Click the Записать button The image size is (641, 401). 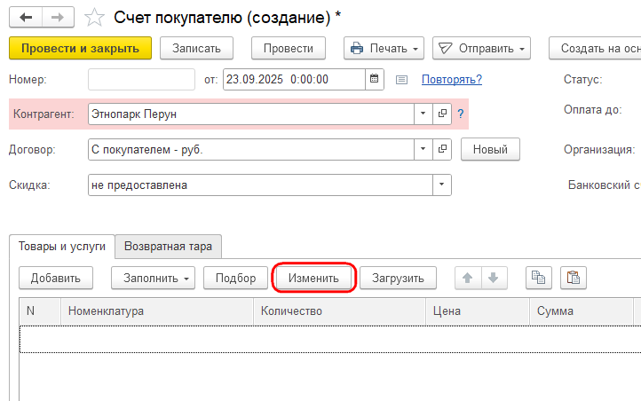click(196, 48)
